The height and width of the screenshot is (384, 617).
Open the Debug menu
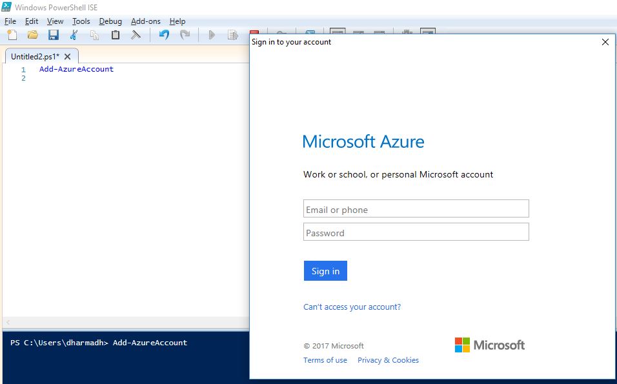click(x=110, y=21)
